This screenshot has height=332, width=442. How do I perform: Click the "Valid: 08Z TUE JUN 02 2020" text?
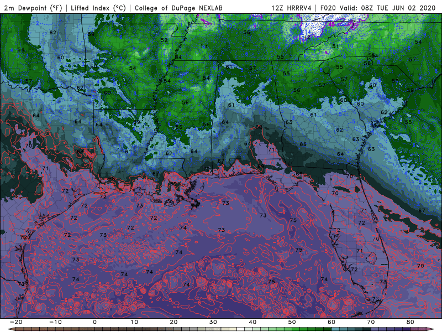[x=388, y=8]
